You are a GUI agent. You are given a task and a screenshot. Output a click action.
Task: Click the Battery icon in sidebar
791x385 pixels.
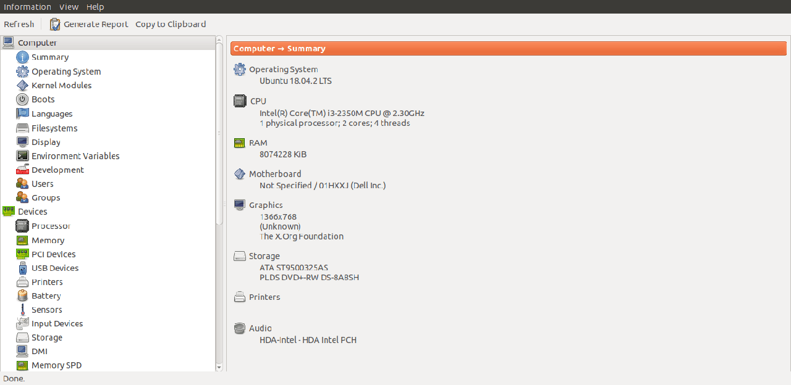[22, 296]
